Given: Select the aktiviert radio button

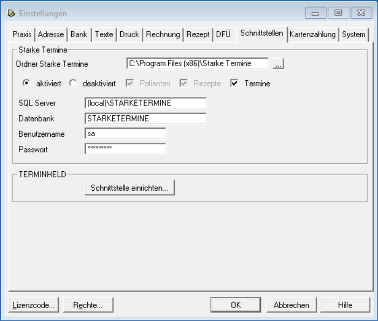Looking at the screenshot, I should point(25,84).
